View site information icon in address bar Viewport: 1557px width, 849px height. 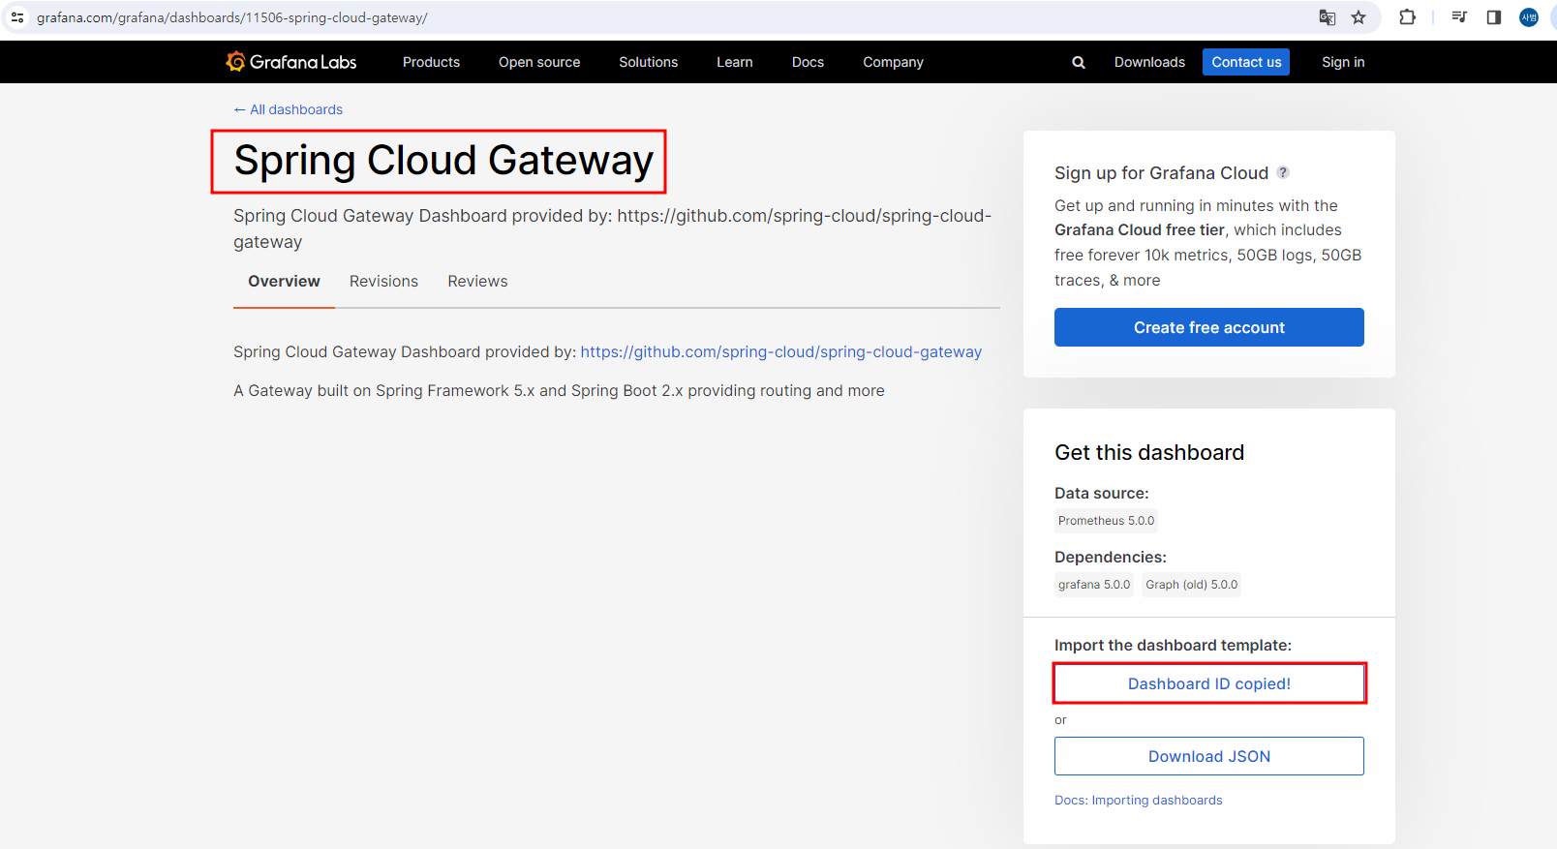point(17,17)
